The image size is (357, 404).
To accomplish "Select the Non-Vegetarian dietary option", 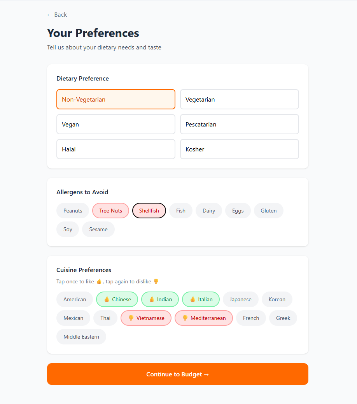I will [x=115, y=99].
